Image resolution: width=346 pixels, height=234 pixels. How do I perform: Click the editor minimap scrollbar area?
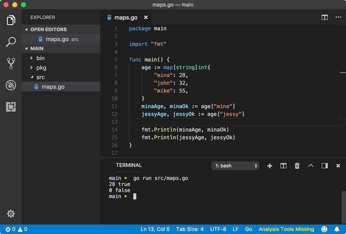click(343, 91)
